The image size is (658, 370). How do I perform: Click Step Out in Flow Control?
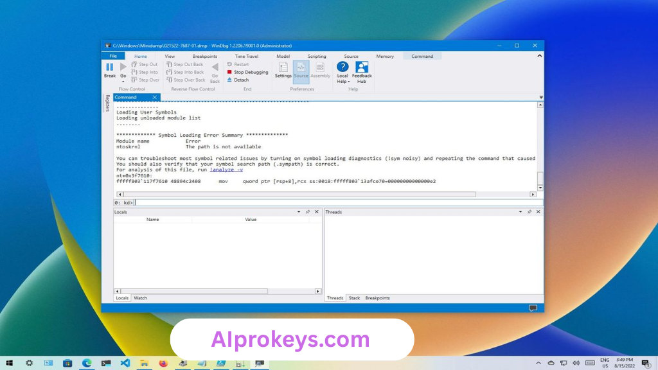click(145, 64)
